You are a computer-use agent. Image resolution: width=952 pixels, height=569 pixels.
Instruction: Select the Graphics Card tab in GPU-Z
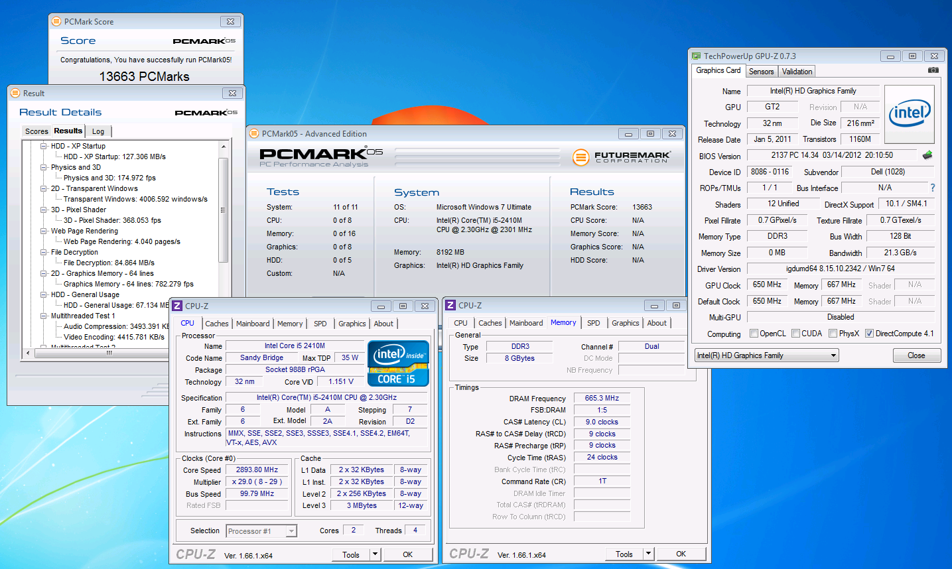[718, 70]
